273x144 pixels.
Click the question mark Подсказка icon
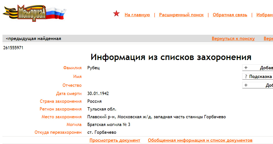coord(246,76)
